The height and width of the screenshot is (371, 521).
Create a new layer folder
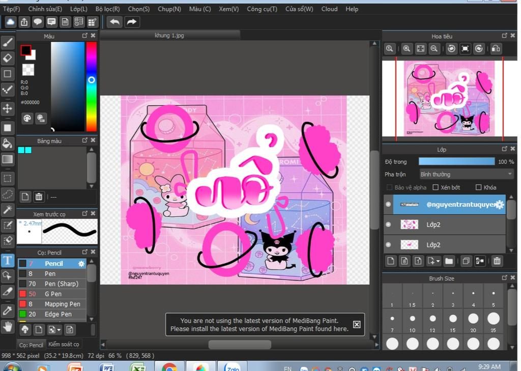pyautogui.click(x=449, y=261)
